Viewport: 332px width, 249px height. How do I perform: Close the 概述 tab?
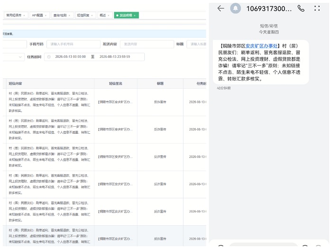click(109, 16)
